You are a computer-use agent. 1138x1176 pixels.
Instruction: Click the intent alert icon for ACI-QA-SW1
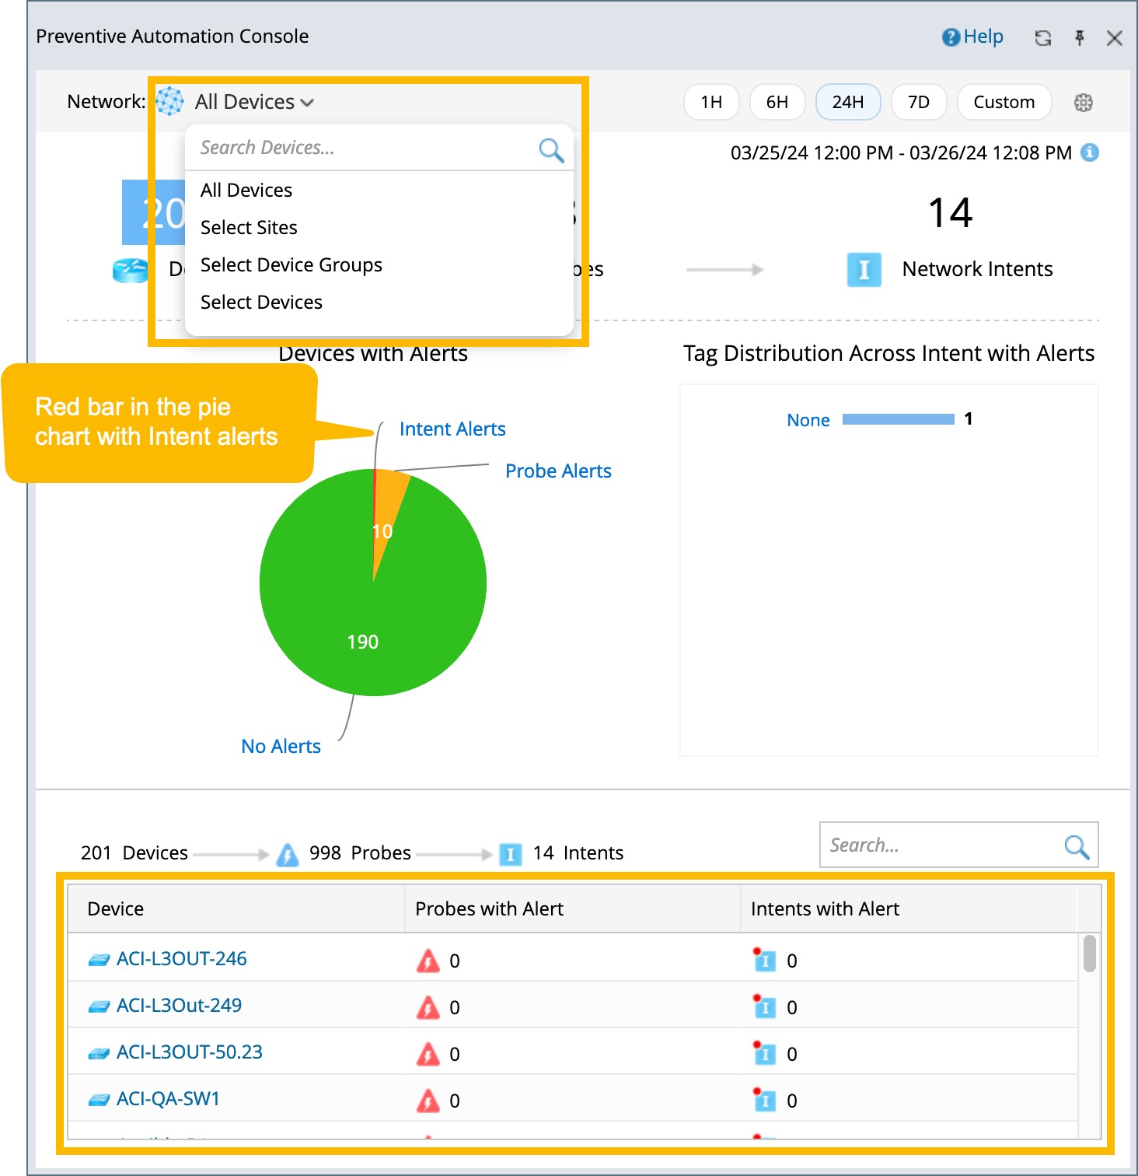click(765, 1100)
